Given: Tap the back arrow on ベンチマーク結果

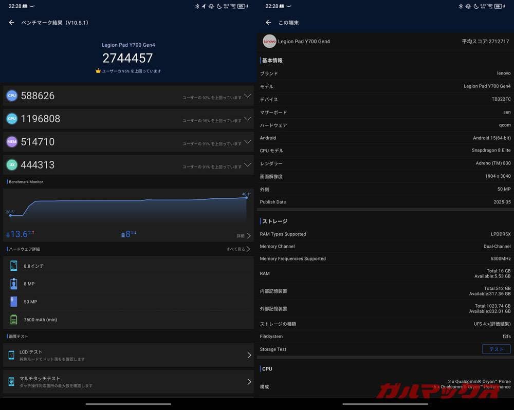Looking at the screenshot, I should (x=11, y=23).
